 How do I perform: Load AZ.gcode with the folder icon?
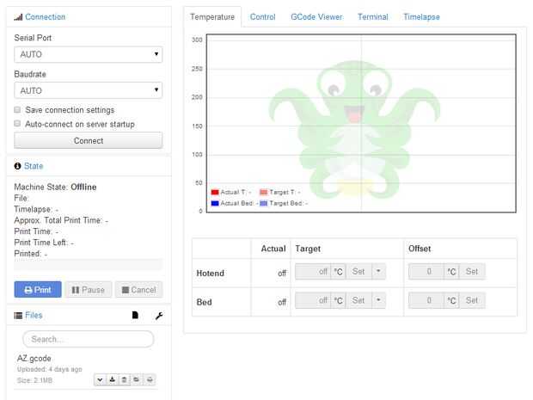pyautogui.click(x=137, y=379)
